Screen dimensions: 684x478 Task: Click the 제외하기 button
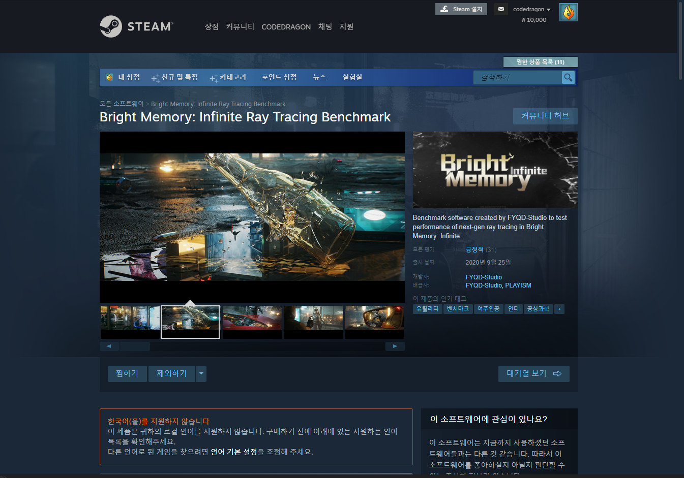coord(172,373)
